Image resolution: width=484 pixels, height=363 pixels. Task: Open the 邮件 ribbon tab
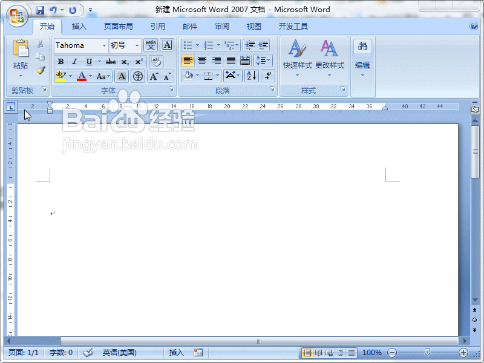189,26
